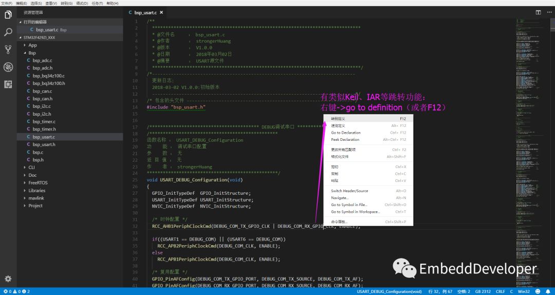Open the Manage gear menu
This screenshot has width=555, height=295.
click(x=8, y=279)
